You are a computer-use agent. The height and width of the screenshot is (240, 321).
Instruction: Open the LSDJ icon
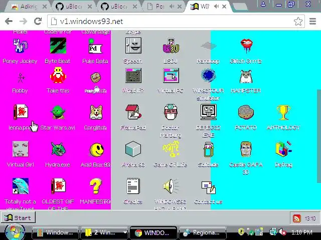coord(171,45)
